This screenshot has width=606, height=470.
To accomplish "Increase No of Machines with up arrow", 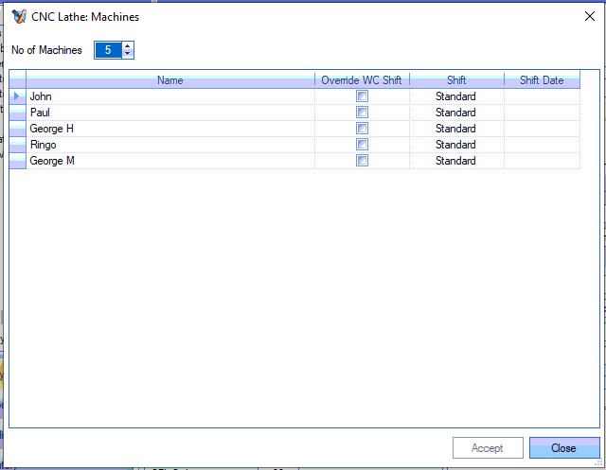I will 129,45.
